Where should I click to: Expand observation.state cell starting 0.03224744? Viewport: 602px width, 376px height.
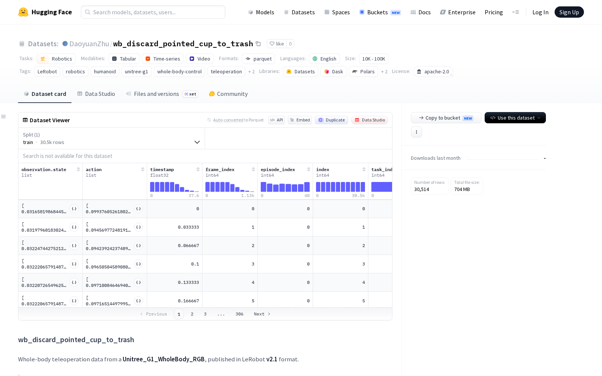74,246
